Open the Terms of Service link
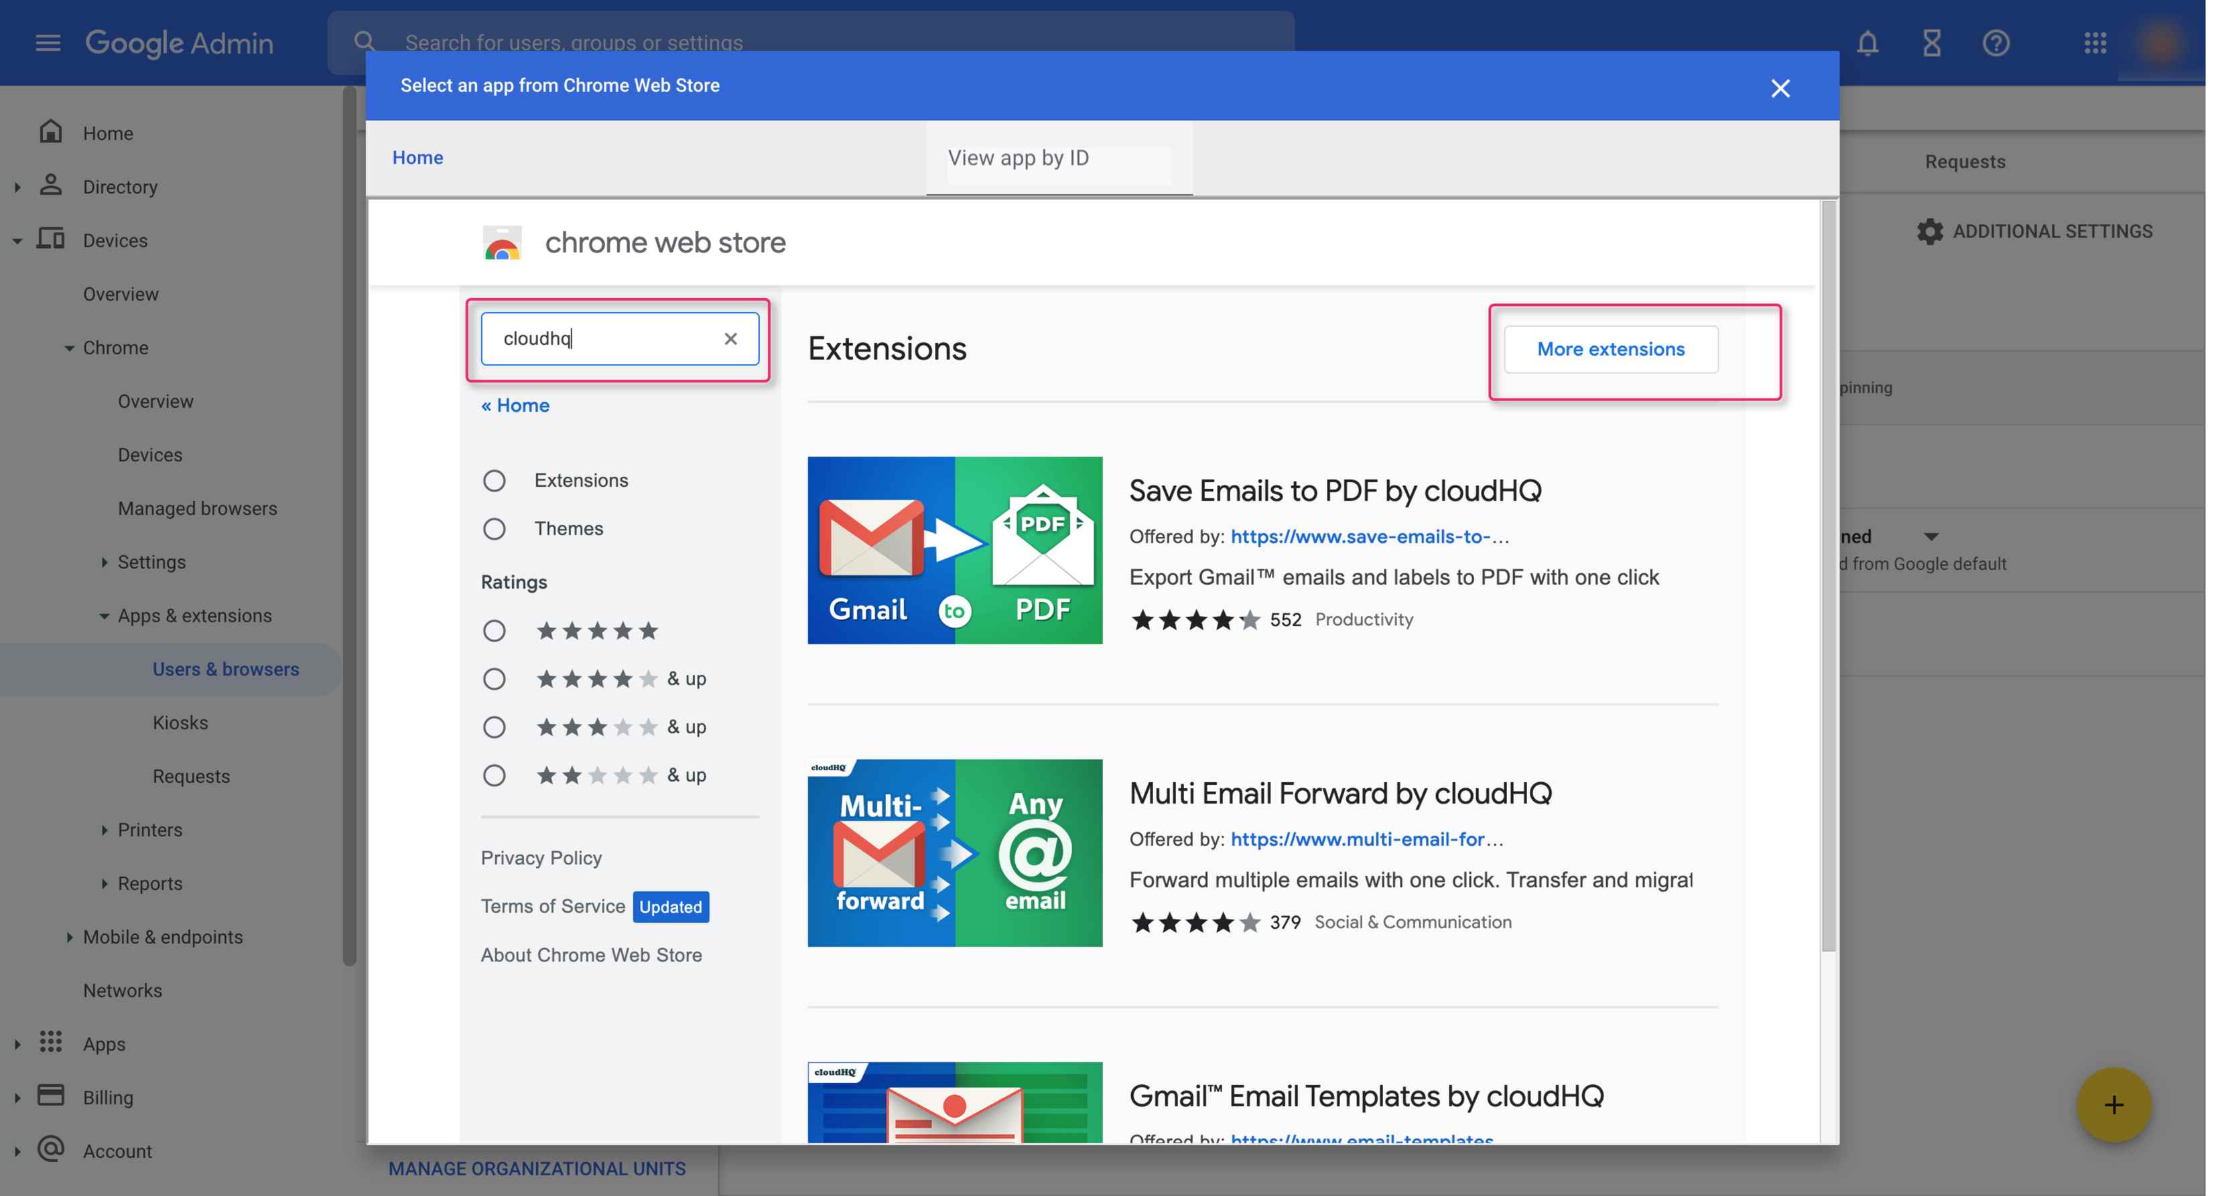This screenshot has width=2226, height=1196. tap(553, 906)
